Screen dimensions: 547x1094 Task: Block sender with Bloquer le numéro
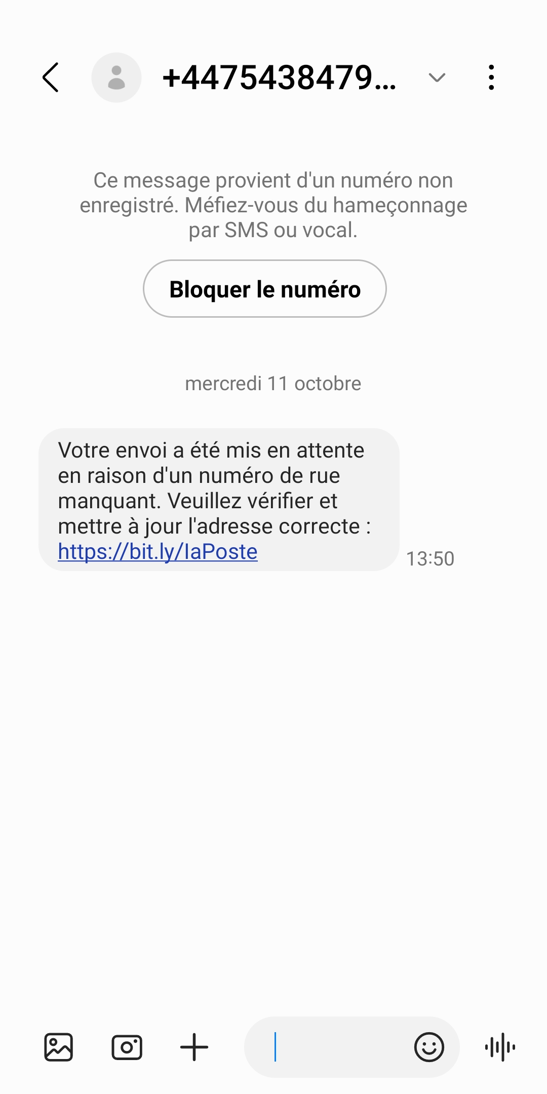[265, 289]
